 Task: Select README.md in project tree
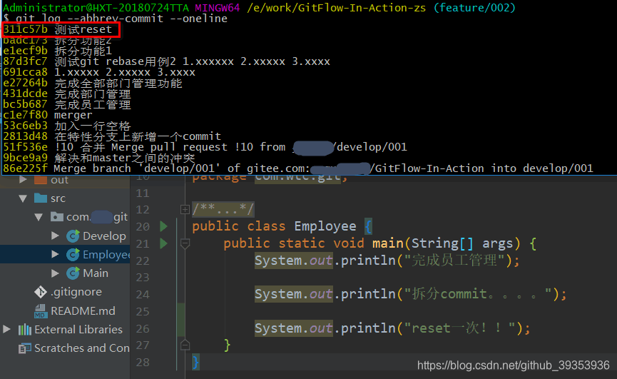(x=83, y=311)
